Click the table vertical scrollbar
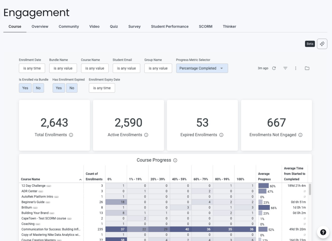Viewport: 332px width, 241px height. [310, 189]
